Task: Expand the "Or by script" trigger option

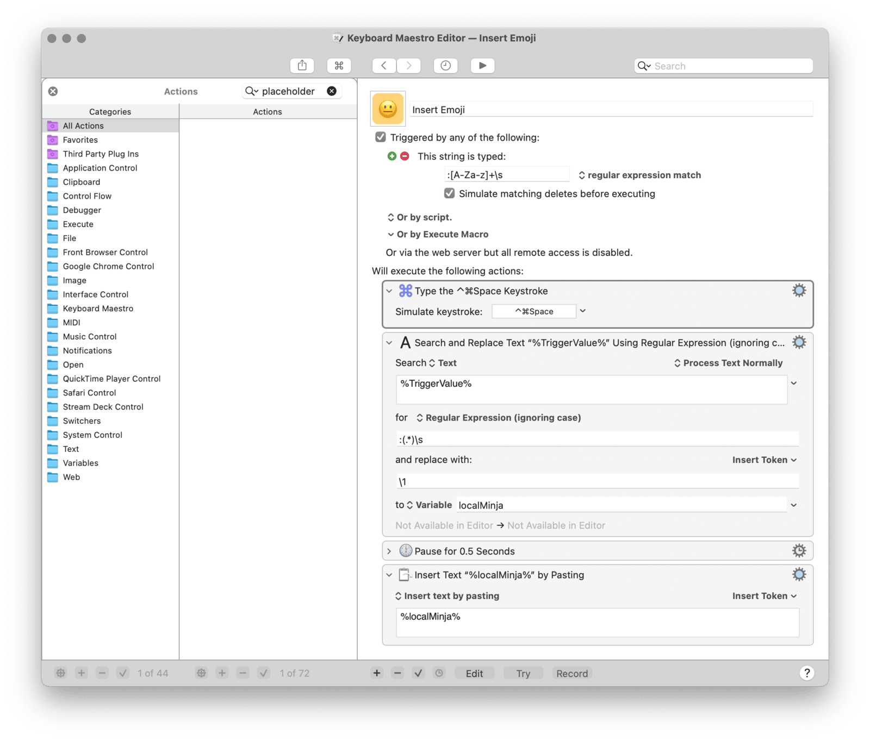Action: coord(419,217)
